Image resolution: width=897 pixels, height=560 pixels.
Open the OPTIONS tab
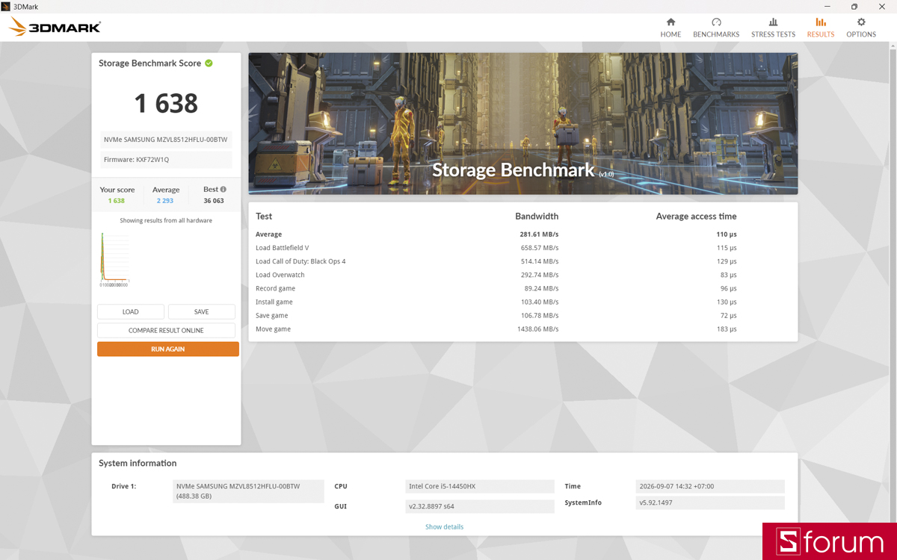tap(861, 28)
